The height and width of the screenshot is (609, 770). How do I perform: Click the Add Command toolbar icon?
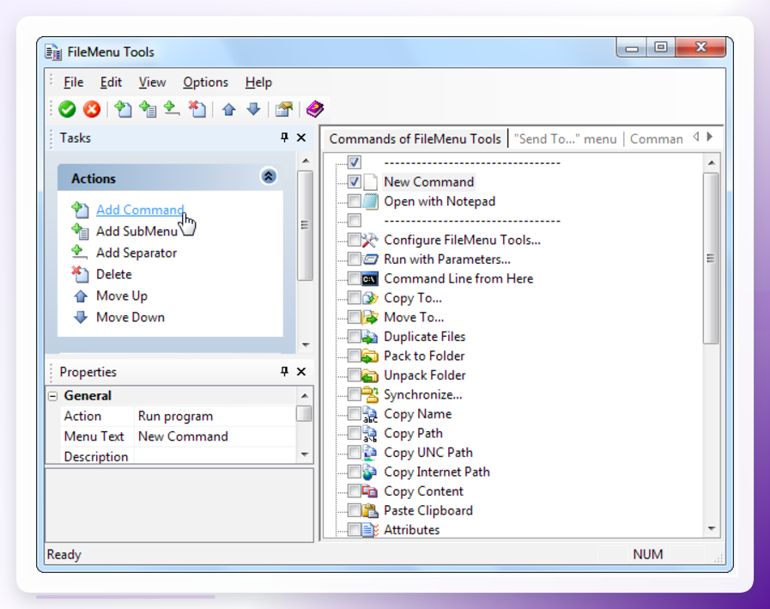click(123, 108)
